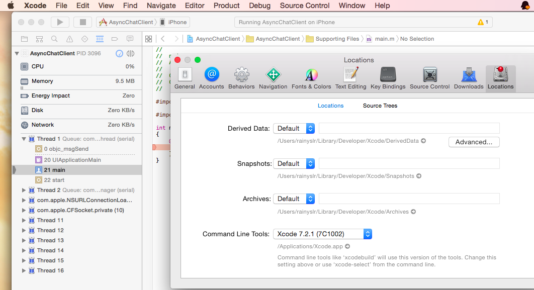
Task: Expand Thread 11
Action: (24, 220)
